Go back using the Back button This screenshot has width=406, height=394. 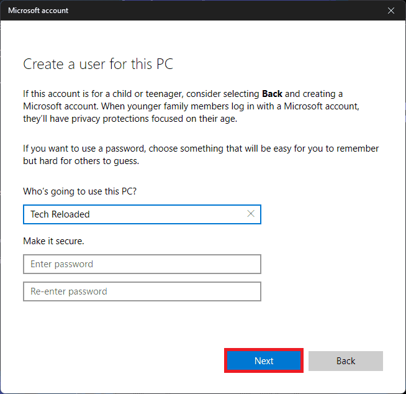346,360
